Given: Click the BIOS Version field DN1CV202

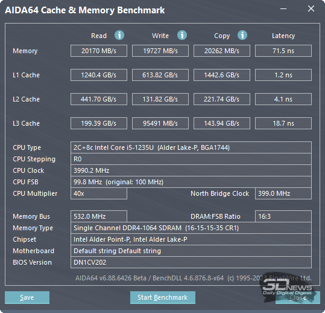Looking at the screenshot, I should click(191, 262).
